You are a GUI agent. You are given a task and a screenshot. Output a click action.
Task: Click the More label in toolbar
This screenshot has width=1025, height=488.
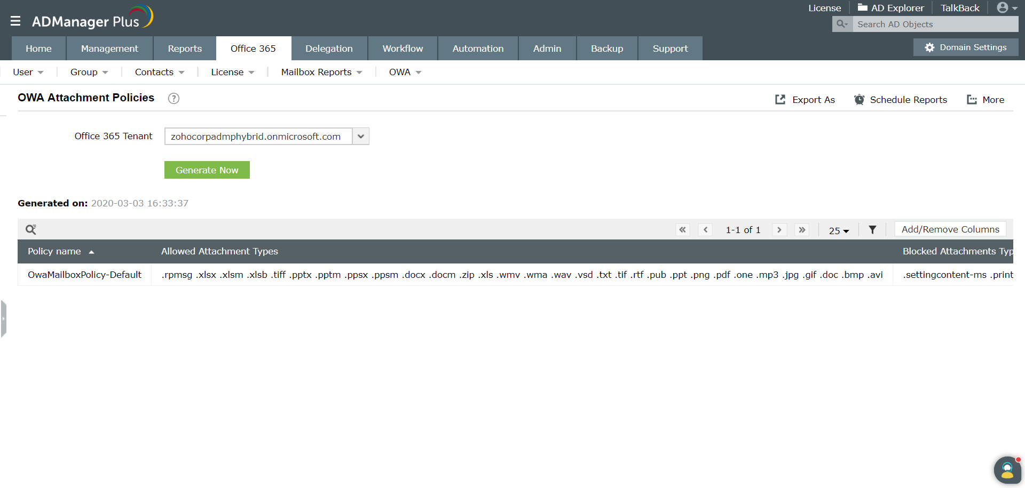(x=993, y=100)
